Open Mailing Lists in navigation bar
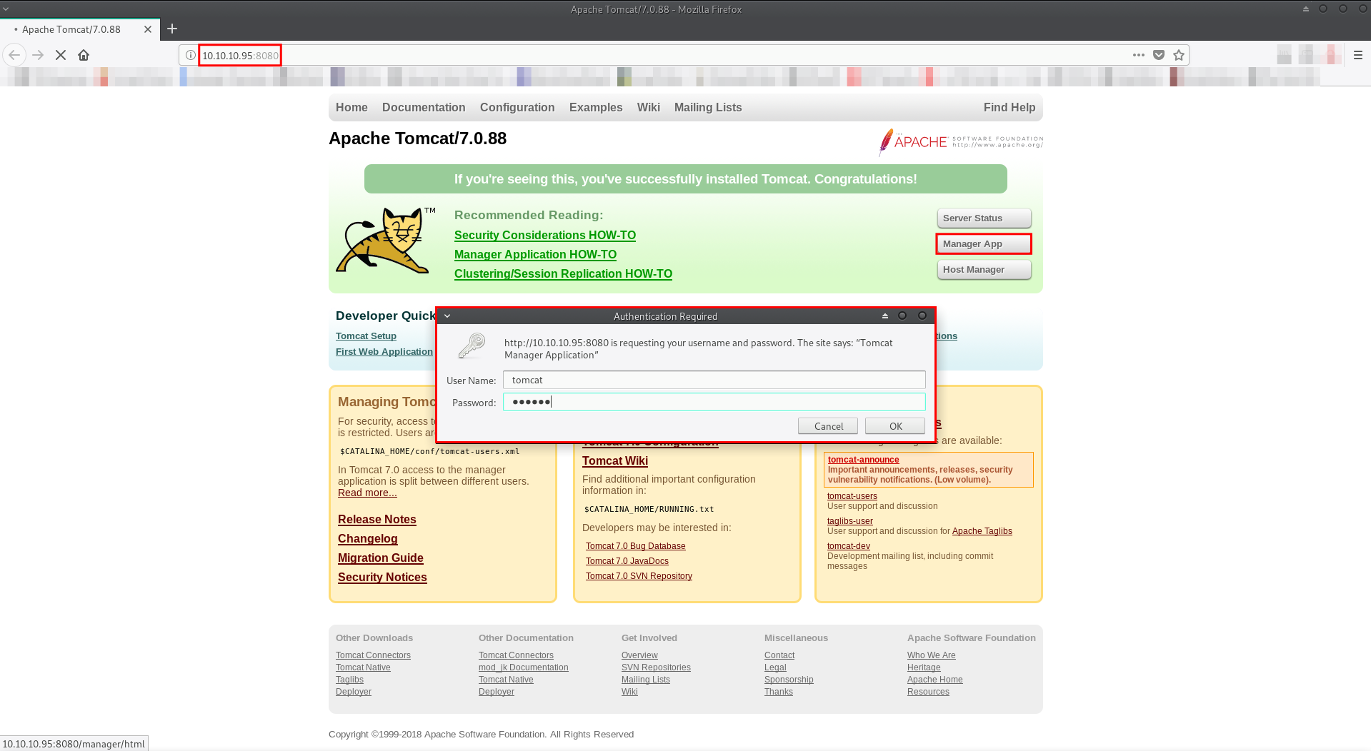1371x751 pixels. [708, 107]
